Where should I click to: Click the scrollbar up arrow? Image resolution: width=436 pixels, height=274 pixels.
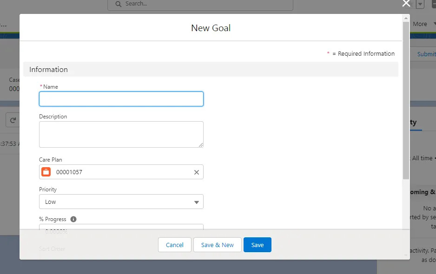406,18
